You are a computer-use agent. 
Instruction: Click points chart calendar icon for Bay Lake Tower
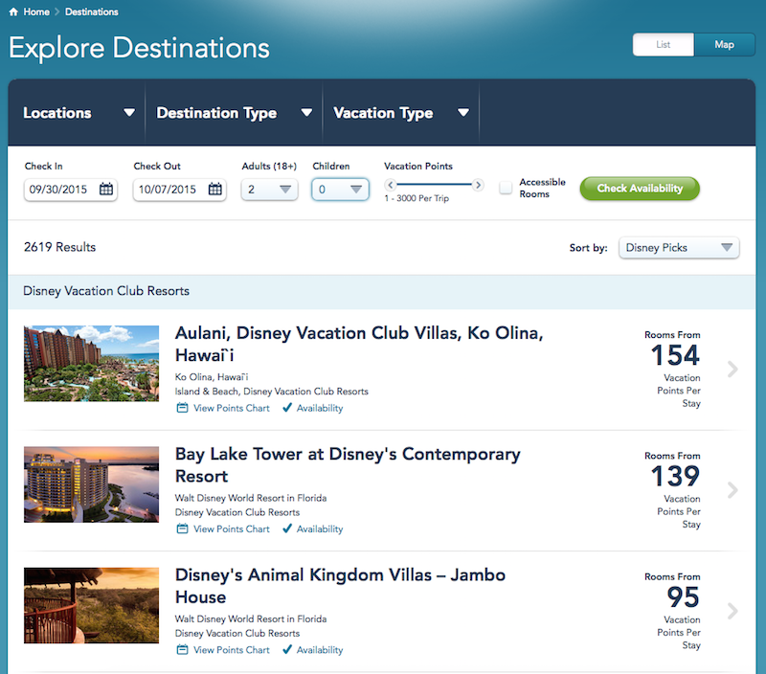[x=182, y=528]
